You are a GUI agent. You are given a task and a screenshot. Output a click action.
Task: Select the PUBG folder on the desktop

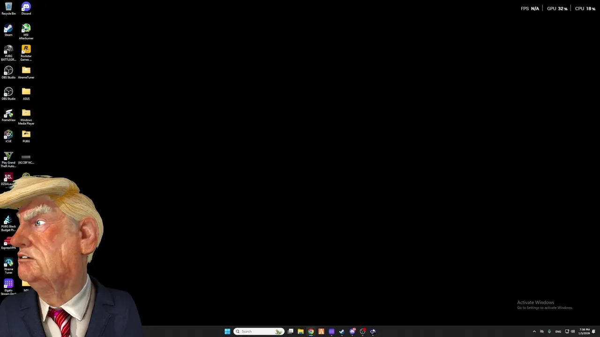(26, 136)
